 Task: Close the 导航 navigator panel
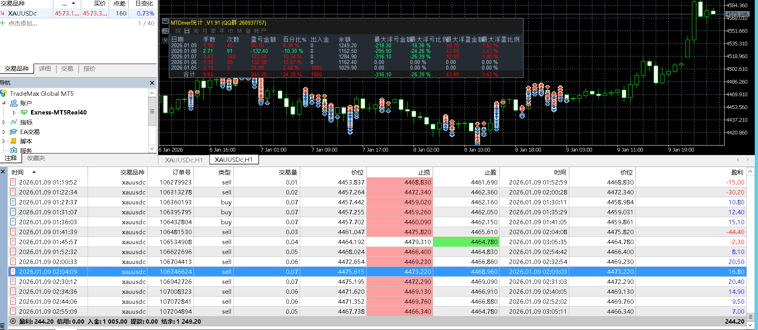point(152,83)
